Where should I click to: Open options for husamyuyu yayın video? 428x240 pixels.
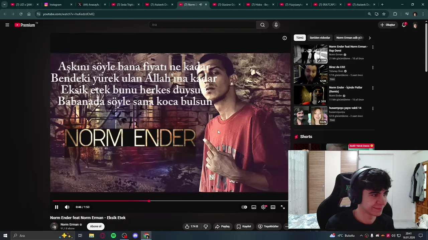[x=373, y=108]
